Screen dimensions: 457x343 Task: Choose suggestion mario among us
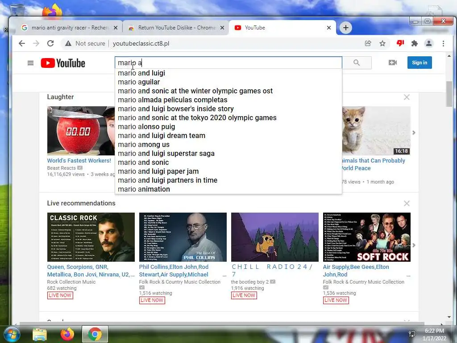228,144
